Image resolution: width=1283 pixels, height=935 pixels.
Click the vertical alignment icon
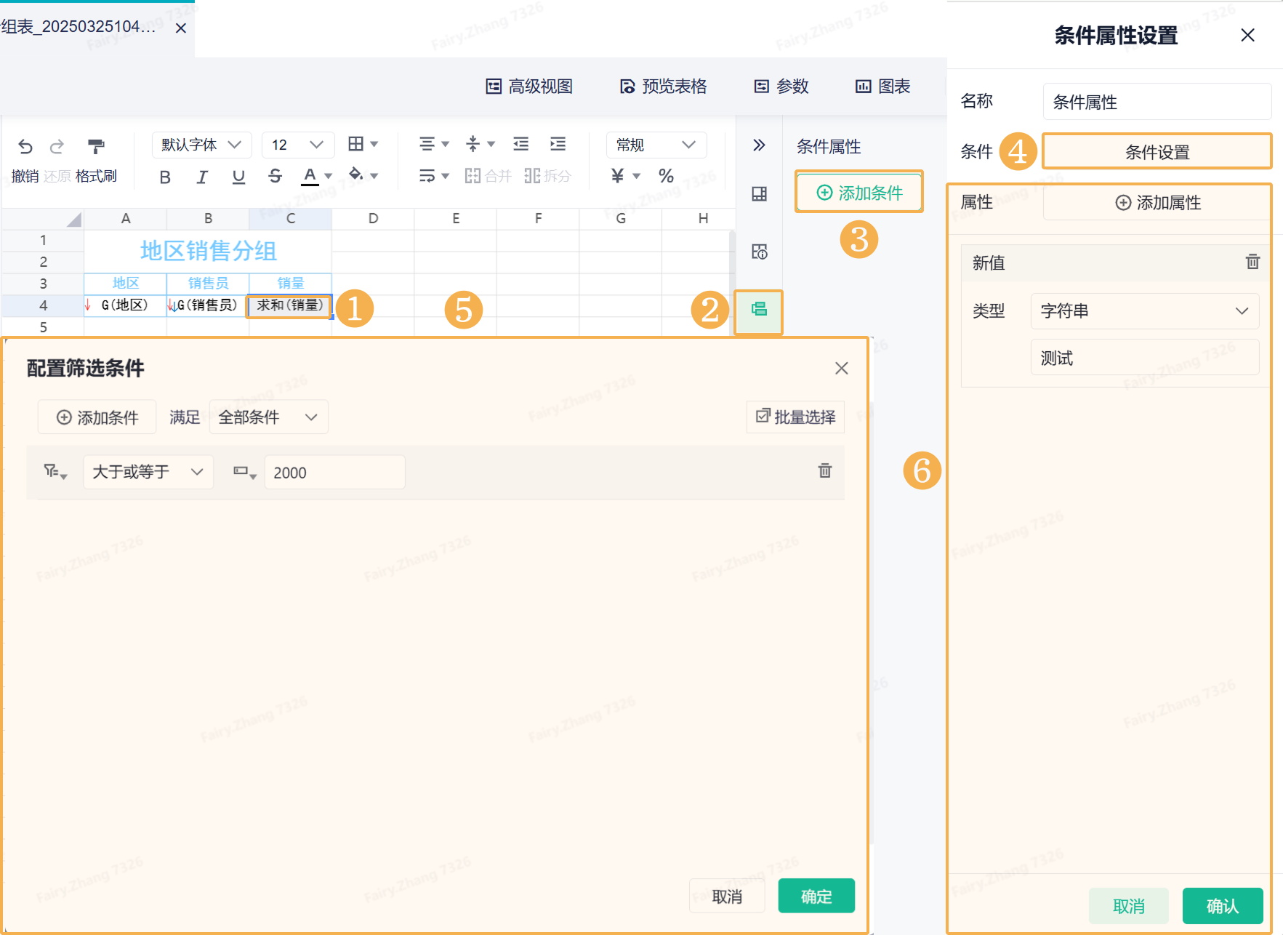(473, 144)
